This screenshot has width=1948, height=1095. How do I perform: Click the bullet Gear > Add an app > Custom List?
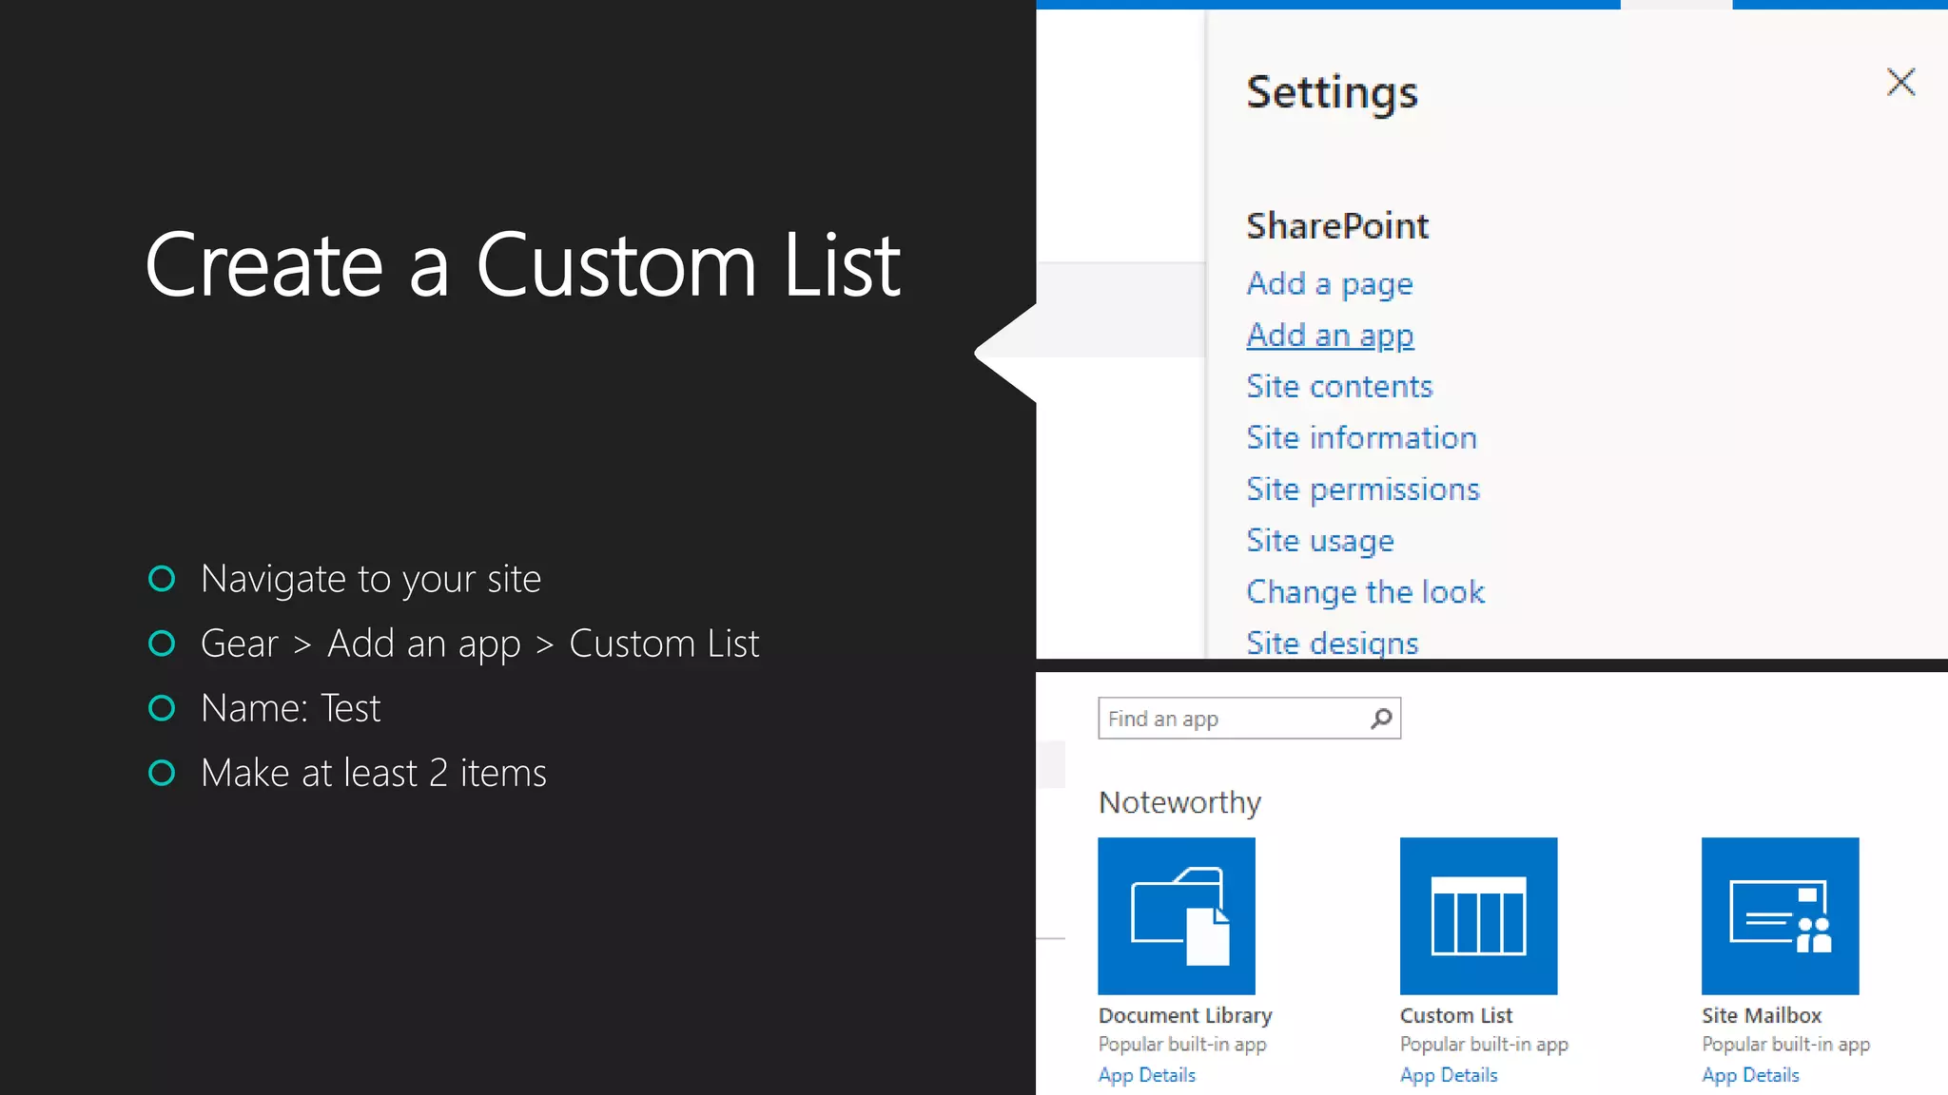coord(479,644)
